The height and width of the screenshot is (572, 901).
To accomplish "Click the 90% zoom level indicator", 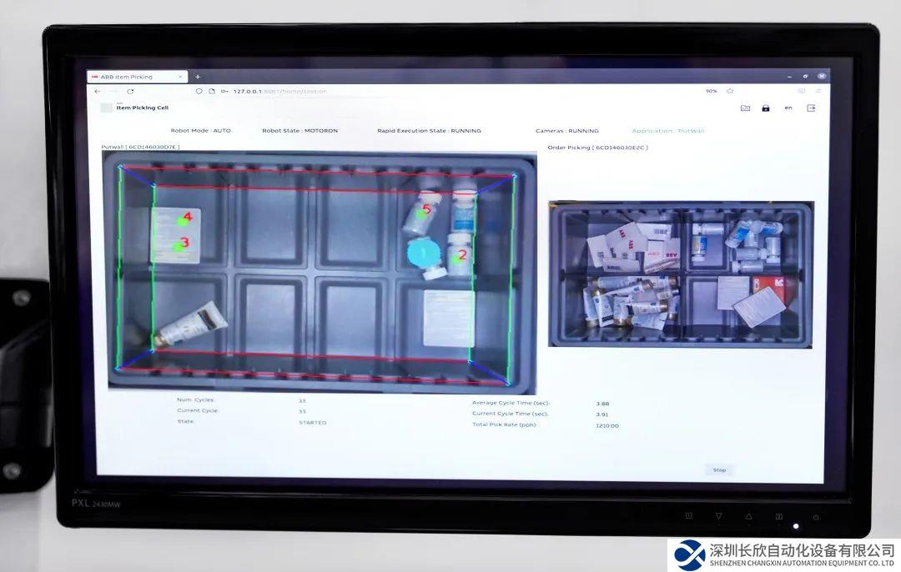I will [711, 91].
